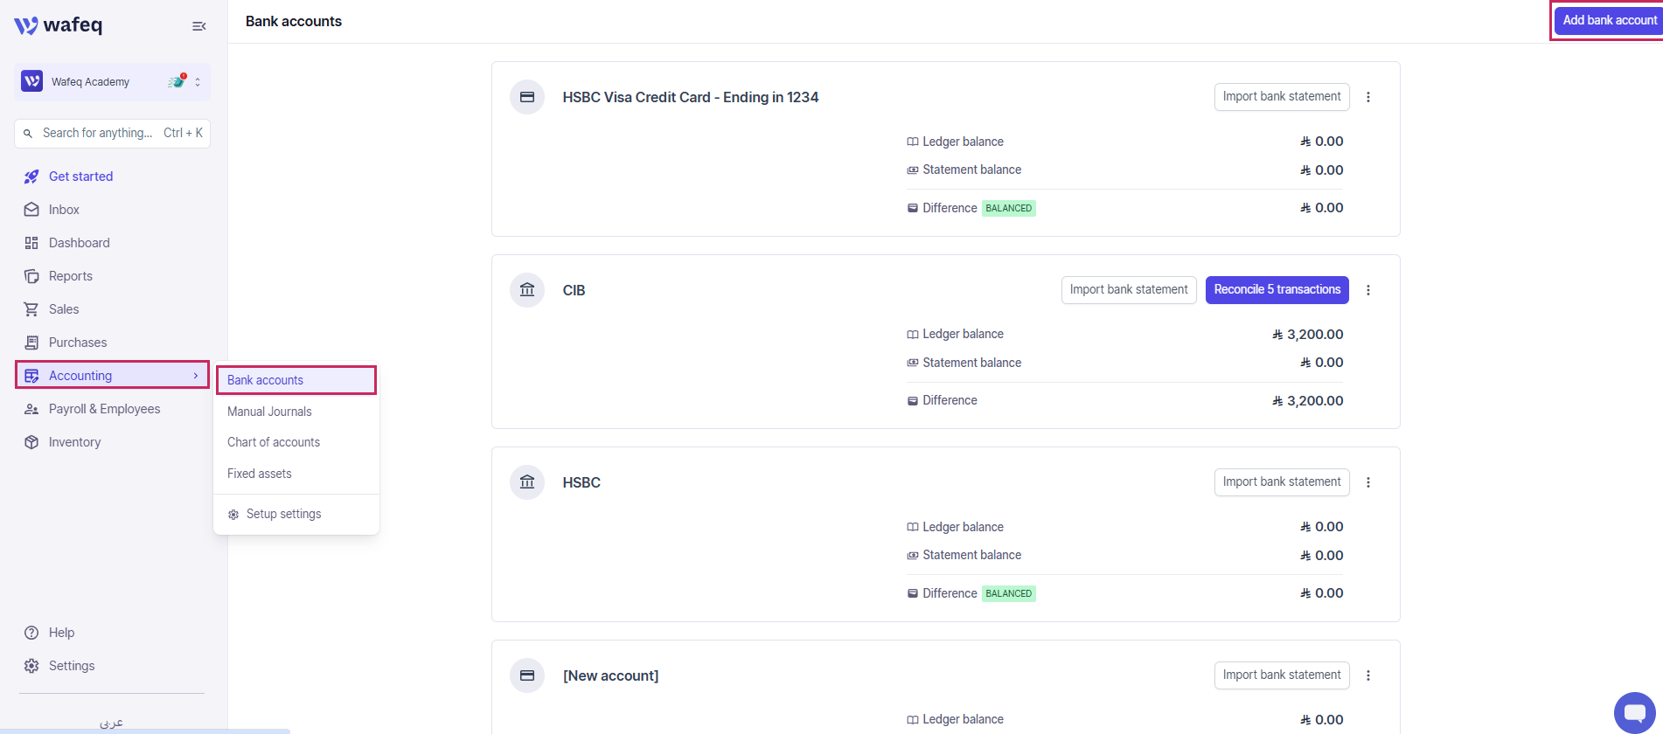
Task: Click the BALANCED badge on HSBC account
Action: tap(1009, 593)
